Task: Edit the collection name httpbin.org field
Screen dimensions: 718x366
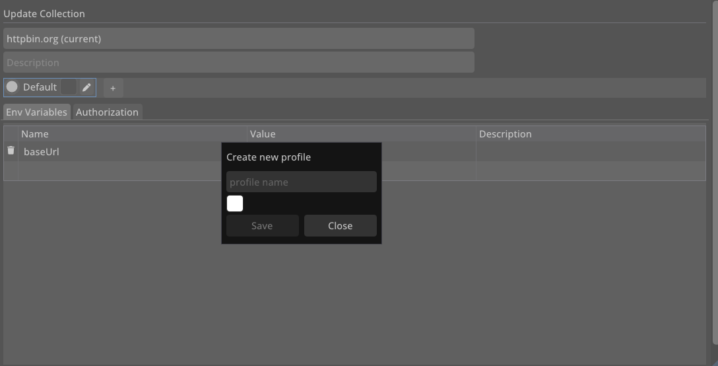Action: point(239,38)
